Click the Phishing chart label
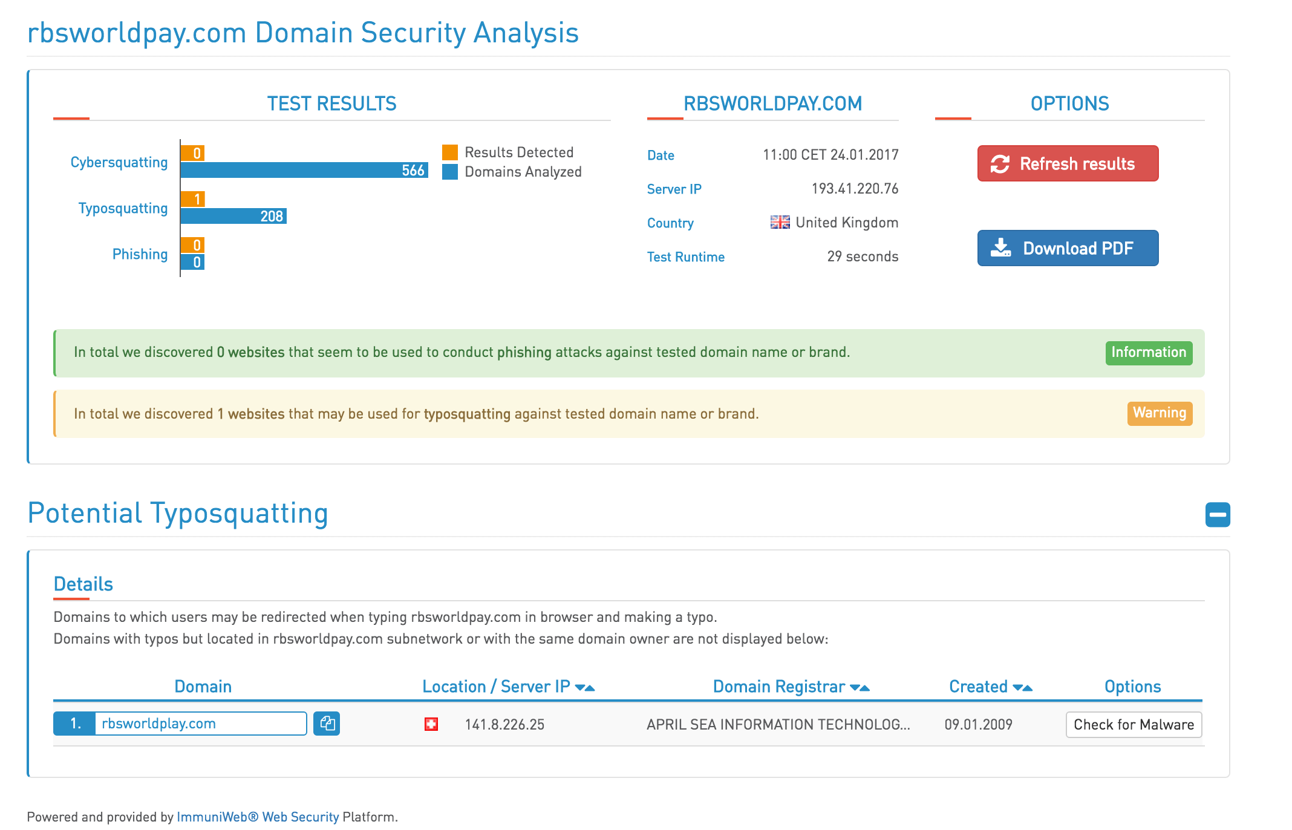This screenshot has width=1292, height=830. [140, 254]
